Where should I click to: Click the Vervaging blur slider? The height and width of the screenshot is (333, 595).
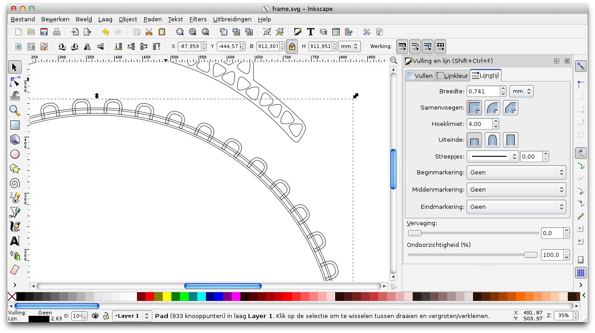473,233
